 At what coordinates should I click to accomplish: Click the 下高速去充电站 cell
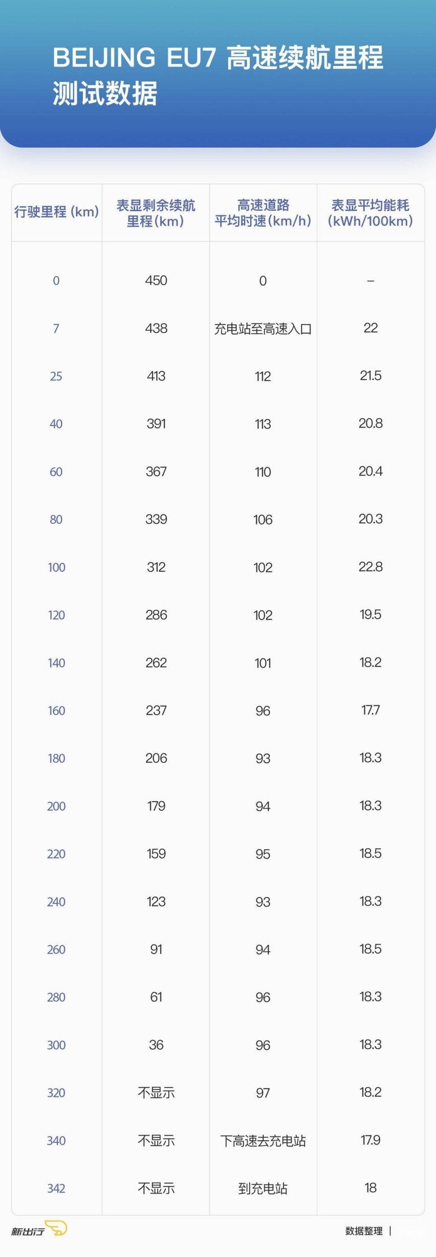tap(263, 1141)
